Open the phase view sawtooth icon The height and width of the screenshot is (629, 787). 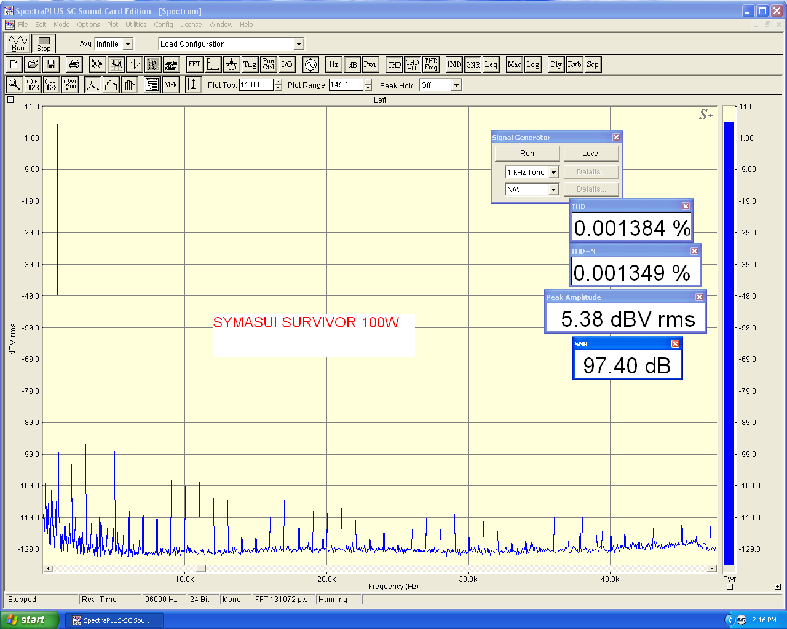tap(134, 64)
